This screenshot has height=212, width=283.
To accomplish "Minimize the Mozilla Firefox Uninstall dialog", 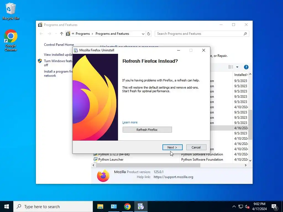I will click(179, 50).
